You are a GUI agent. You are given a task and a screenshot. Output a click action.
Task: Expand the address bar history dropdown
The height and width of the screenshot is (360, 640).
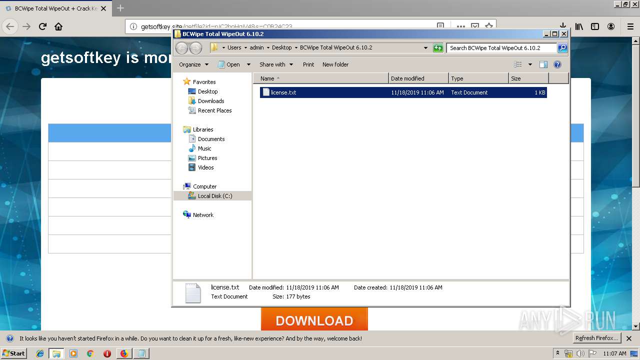tap(425, 48)
